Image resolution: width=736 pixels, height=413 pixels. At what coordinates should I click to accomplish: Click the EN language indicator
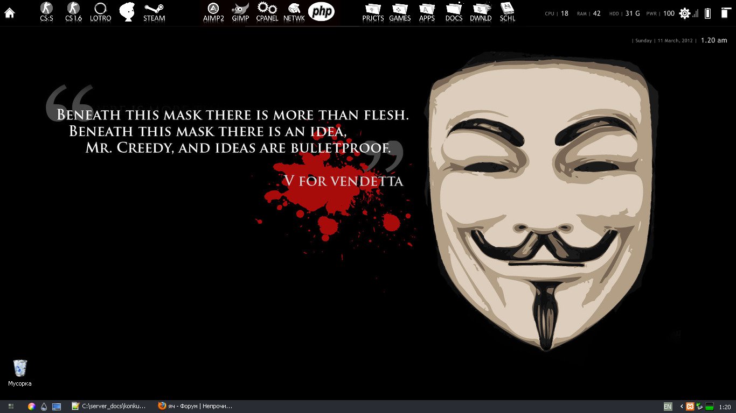pyautogui.click(x=668, y=407)
